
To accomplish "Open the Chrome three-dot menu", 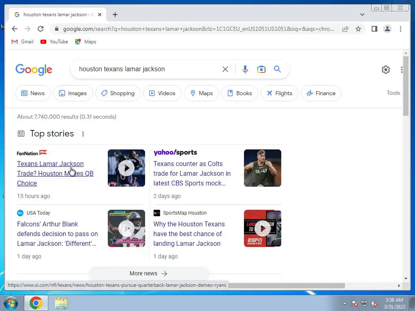I will (x=400, y=29).
